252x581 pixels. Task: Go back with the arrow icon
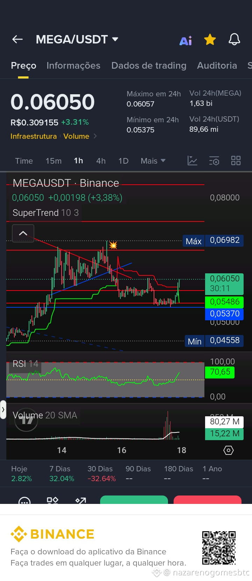coord(17,39)
